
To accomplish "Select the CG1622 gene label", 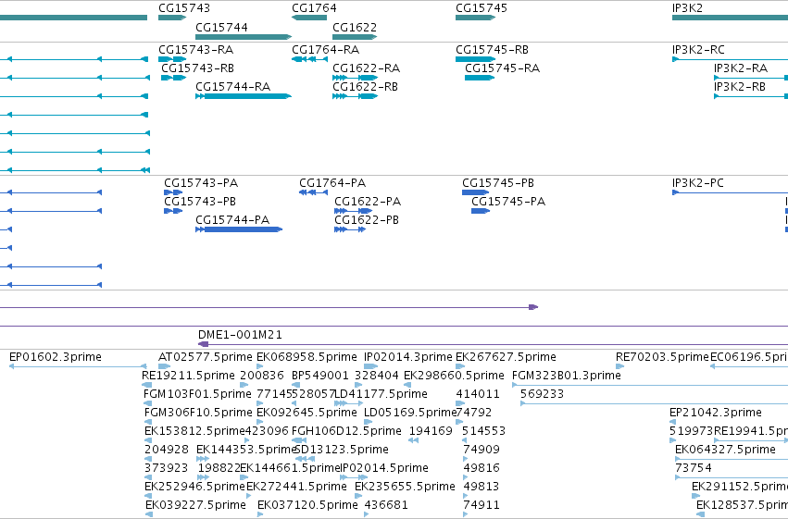I will [x=355, y=27].
